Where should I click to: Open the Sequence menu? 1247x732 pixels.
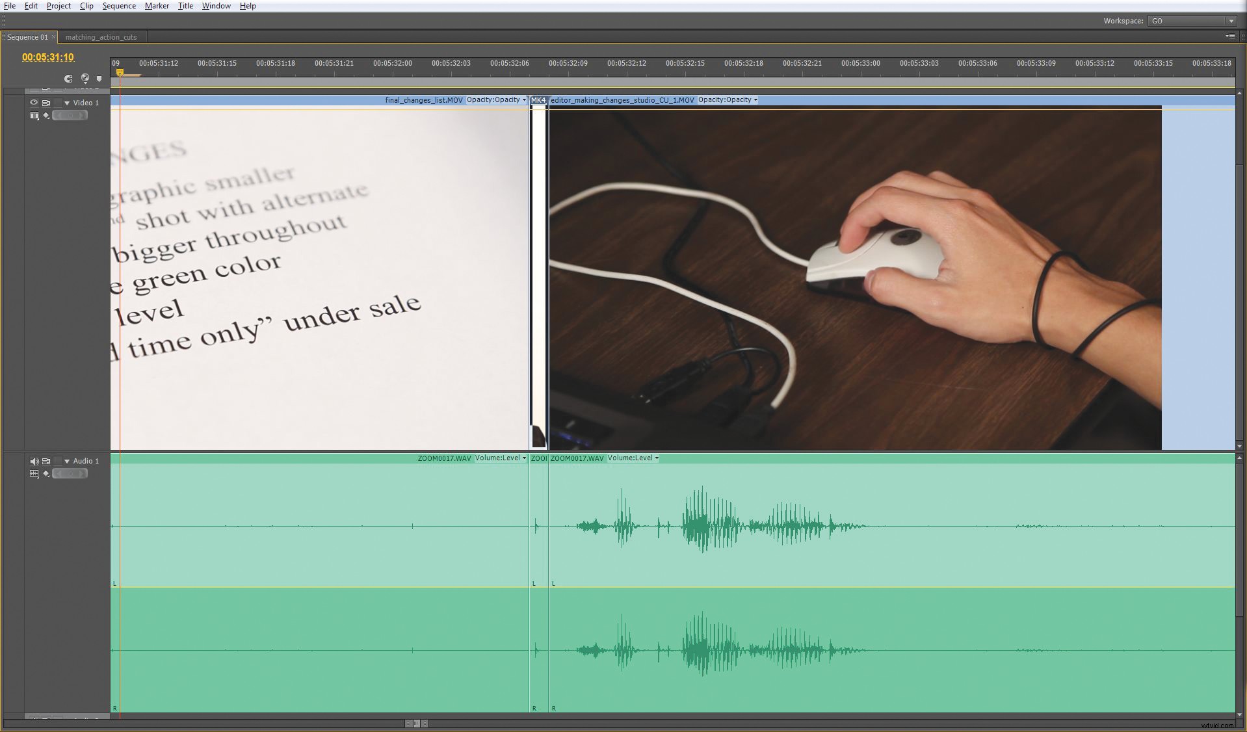[x=119, y=6]
